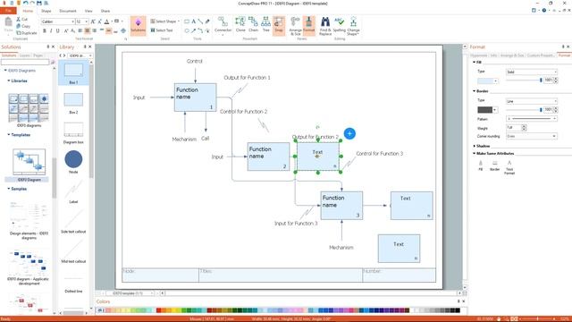Screen dimensions: 572x322
Task: Select the Side text callout shape
Action: click(73, 222)
